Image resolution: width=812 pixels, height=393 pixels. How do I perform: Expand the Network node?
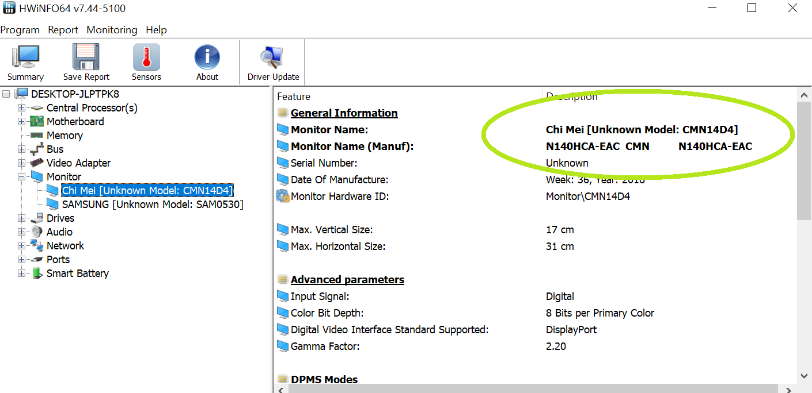22,246
